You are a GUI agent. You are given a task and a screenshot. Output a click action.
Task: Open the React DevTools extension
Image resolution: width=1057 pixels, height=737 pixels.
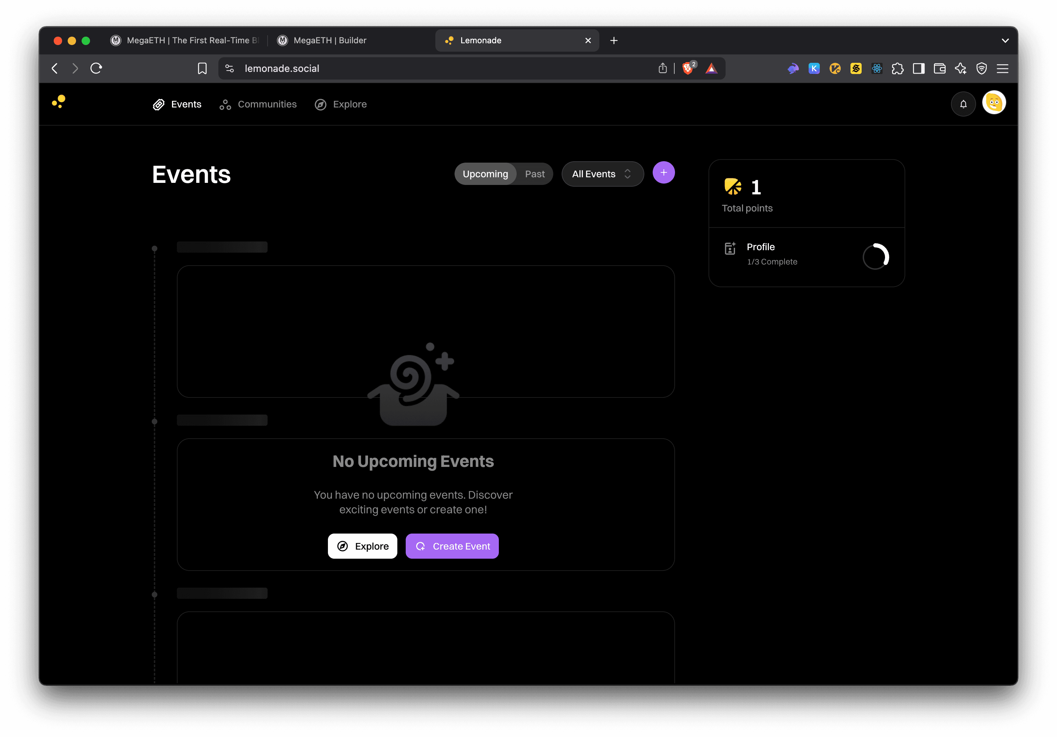coord(877,69)
